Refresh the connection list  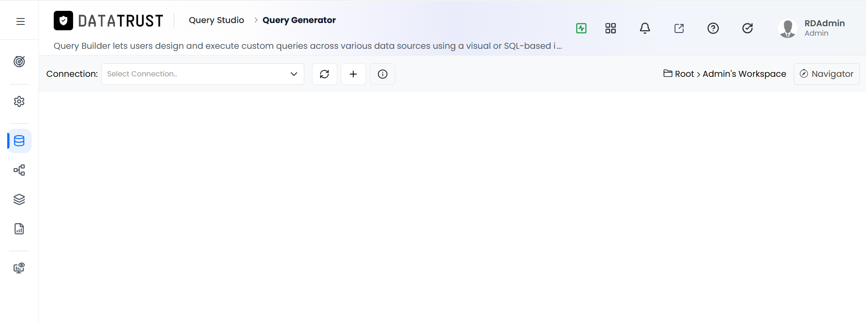tap(324, 74)
